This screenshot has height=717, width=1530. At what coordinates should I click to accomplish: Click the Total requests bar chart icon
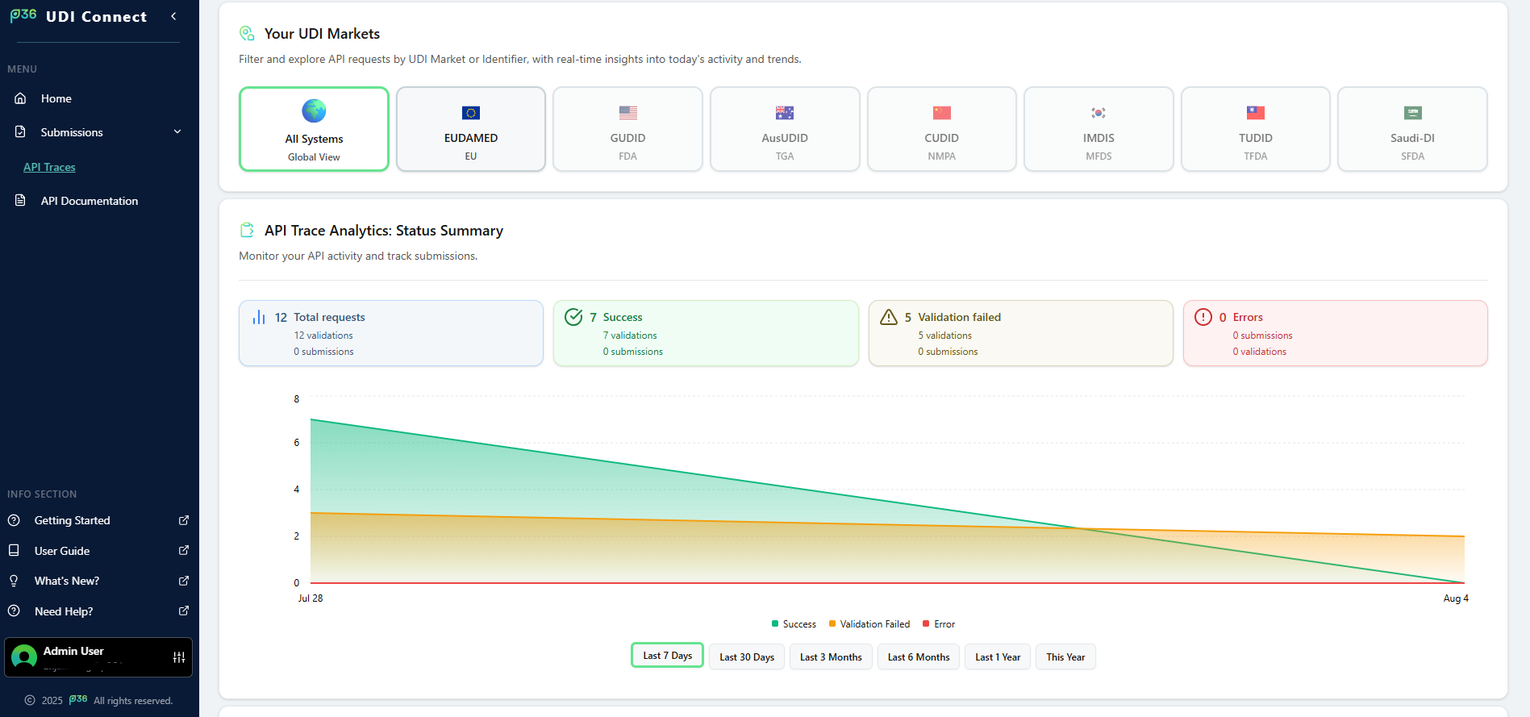[x=259, y=317]
